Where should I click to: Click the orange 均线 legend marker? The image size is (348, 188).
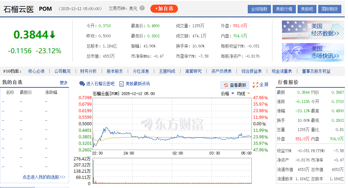248,94
